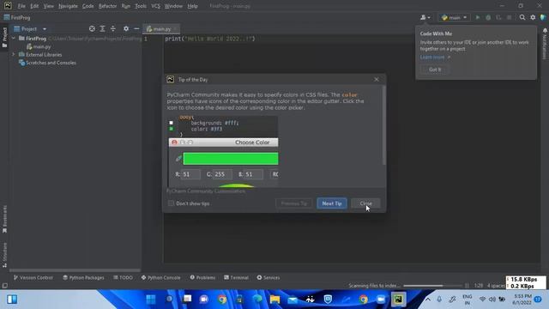Click the Tip of the Day scrollbar
Viewport: 549px width, 309px height.
[x=383, y=125]
